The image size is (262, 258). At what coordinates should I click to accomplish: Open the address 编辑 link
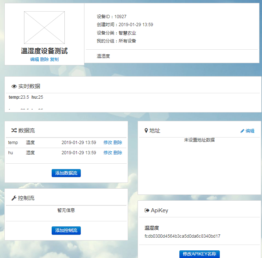coord(250,131)
